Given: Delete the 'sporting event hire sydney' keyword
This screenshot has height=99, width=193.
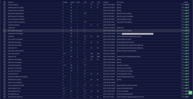Looking at the screenshot, I should tap(188, 16).
